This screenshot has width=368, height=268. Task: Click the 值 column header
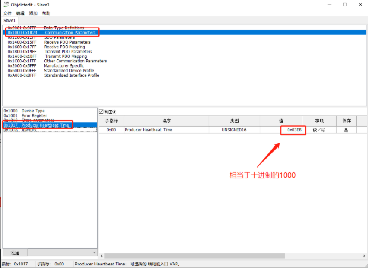point(281,121)
